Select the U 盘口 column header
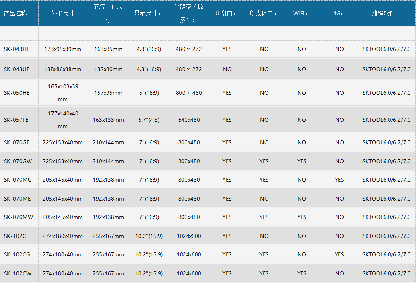The width and height of the screenshot is (416, 283). coord(227,13)
